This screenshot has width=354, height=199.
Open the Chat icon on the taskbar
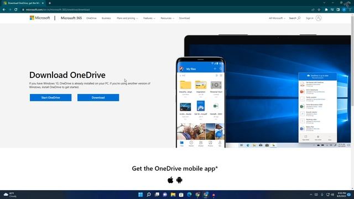165,195
